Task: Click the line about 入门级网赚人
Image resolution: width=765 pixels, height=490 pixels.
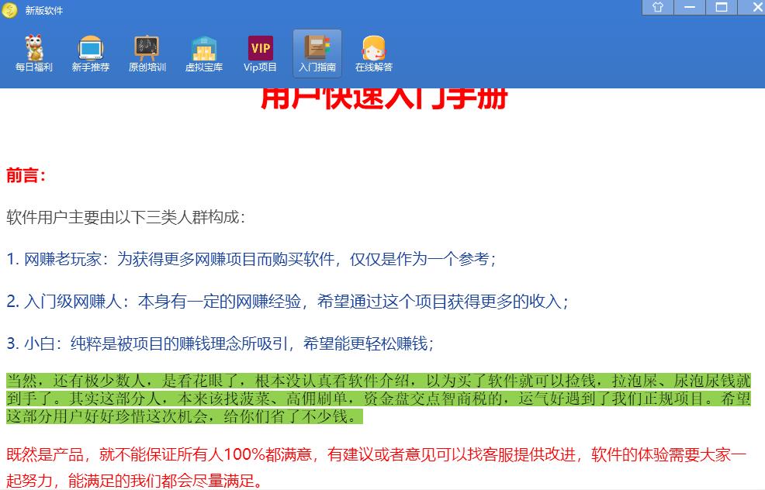Action: 287,301
